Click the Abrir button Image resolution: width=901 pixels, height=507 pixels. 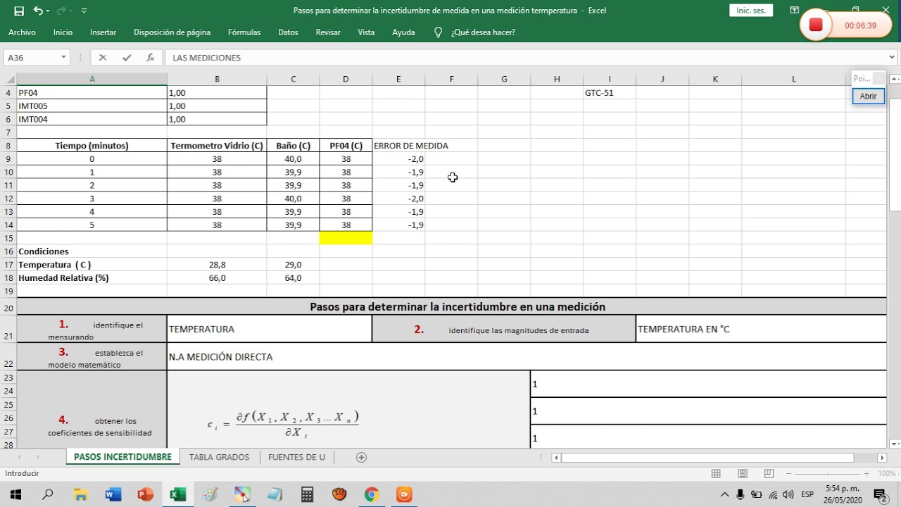click(868, 96)
